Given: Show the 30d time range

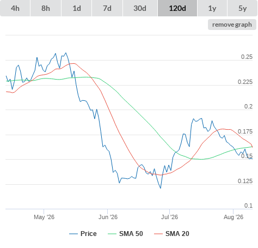Looking at the screenshot, I should [x=140, y=8].
